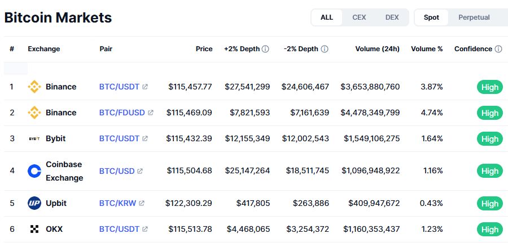Image resolution: width=508 pixels, height=247 pixels.
Task: Click the High confidence badge for OKX
Action: click(x=489, y=230)
